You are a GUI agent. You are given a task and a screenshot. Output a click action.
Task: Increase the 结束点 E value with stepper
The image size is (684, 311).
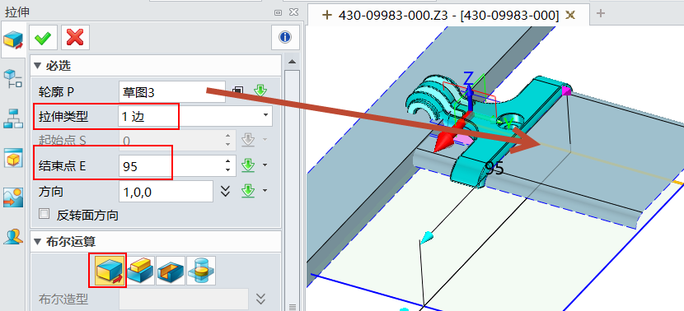coord(227,161)
